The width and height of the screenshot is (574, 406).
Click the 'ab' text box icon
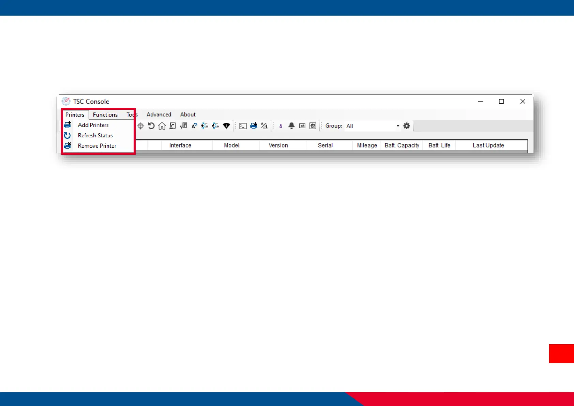point(302,126)
